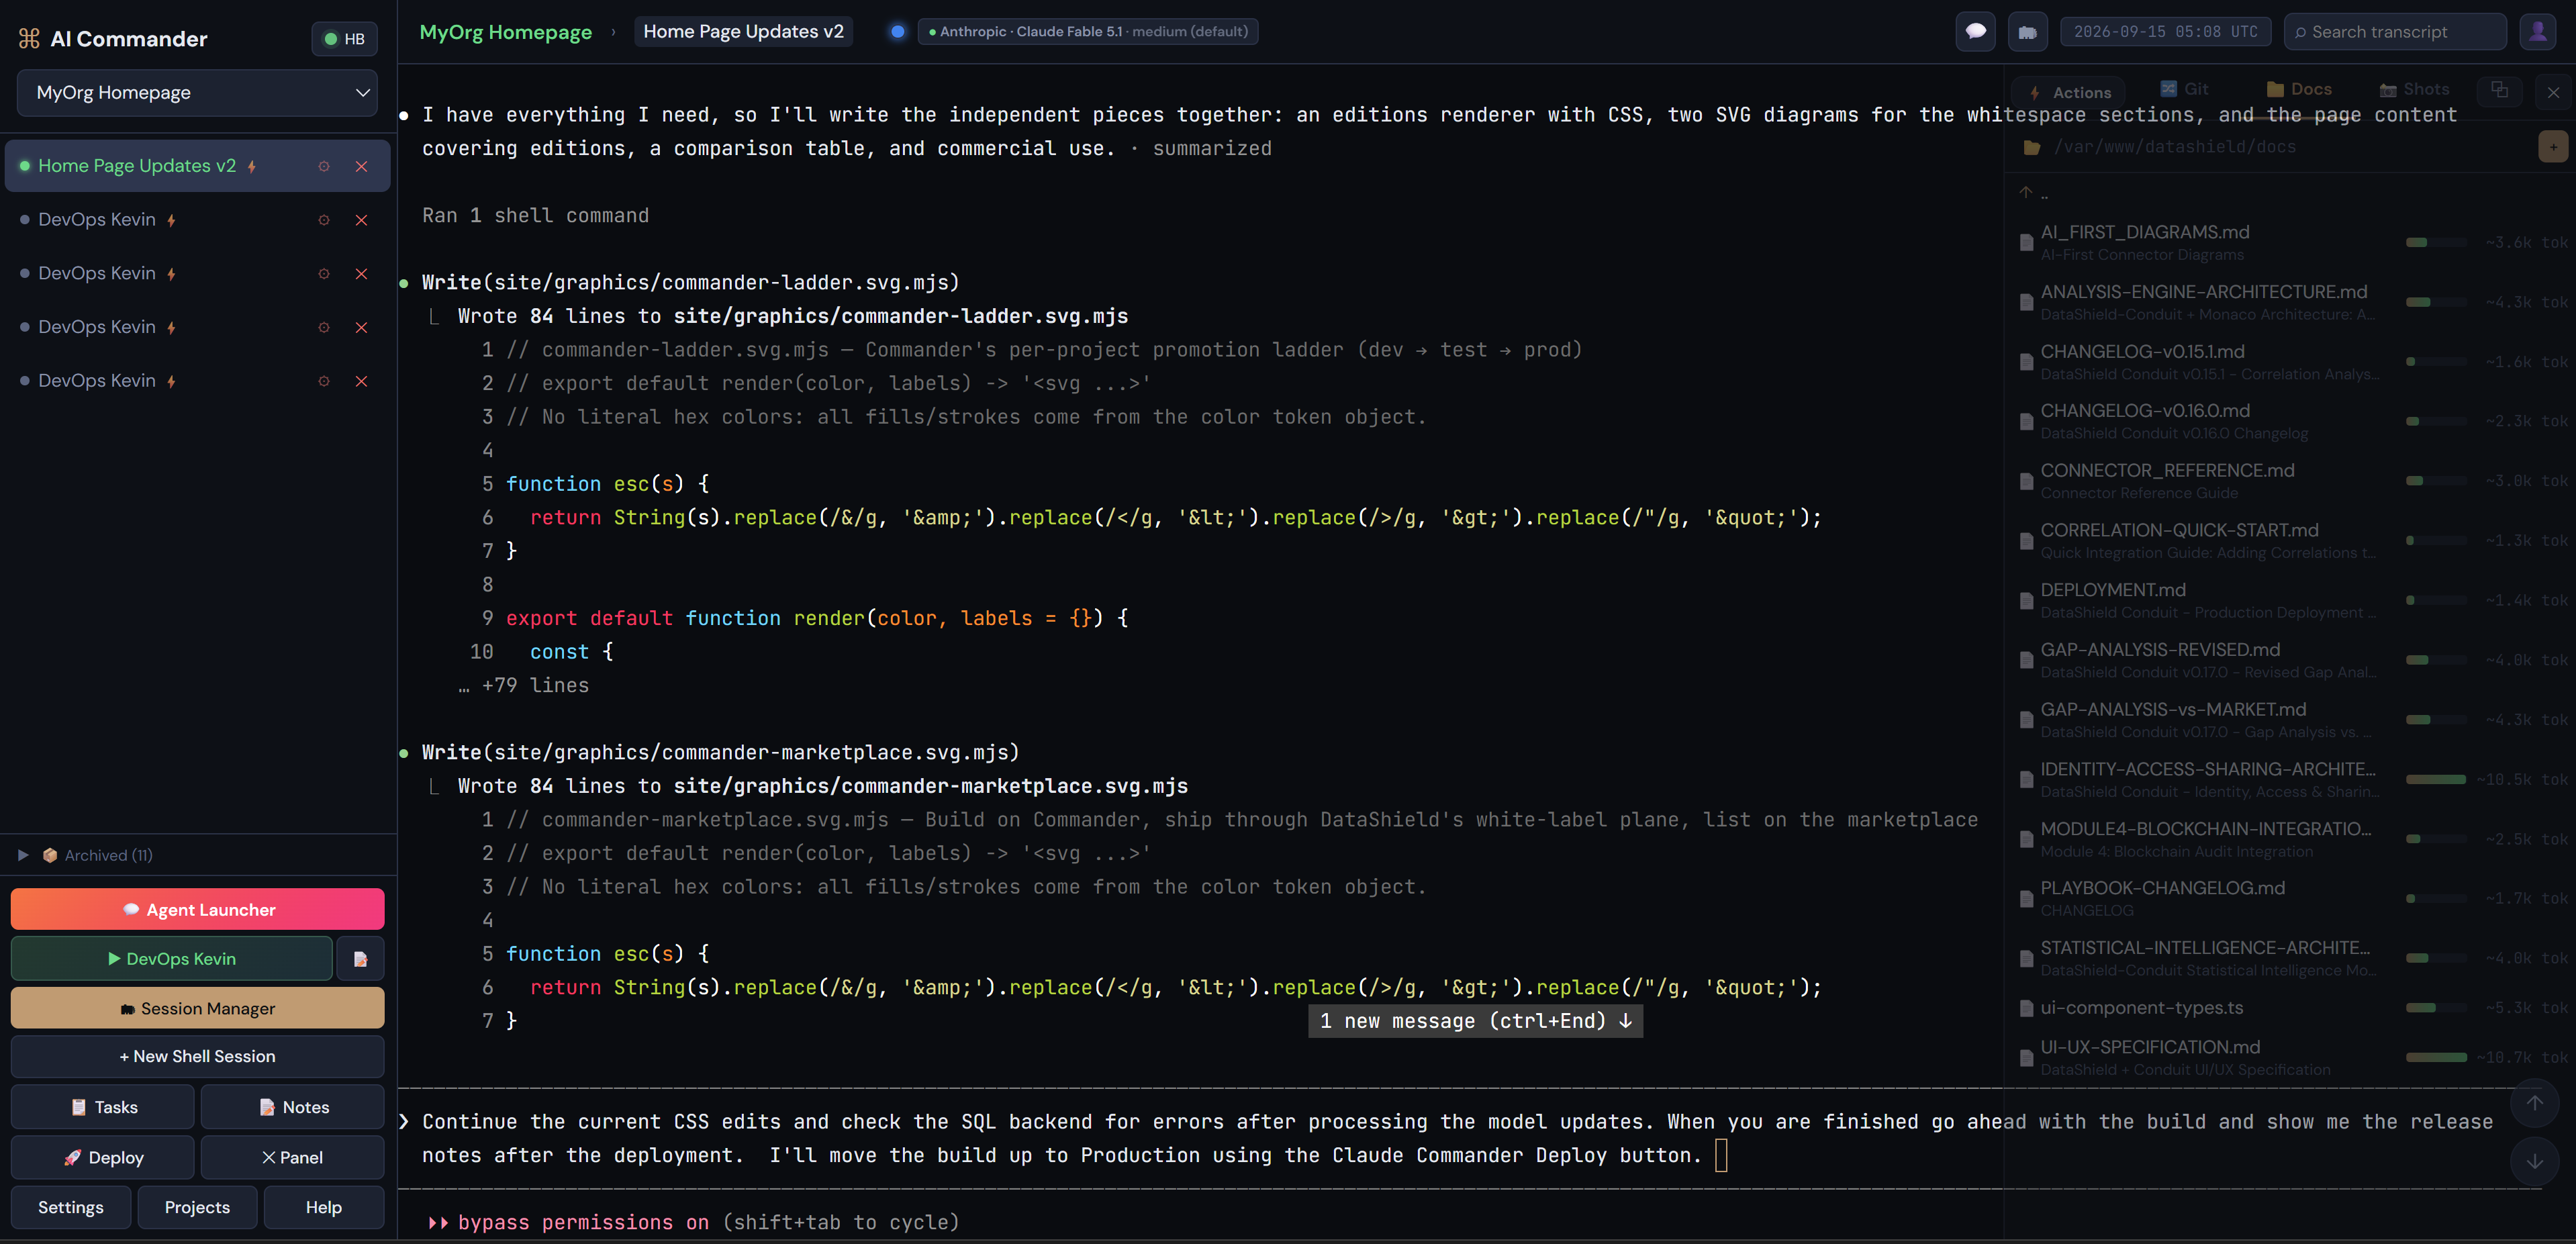
Task: Open the Shots tab
Action: click(x=2414, y=89)
